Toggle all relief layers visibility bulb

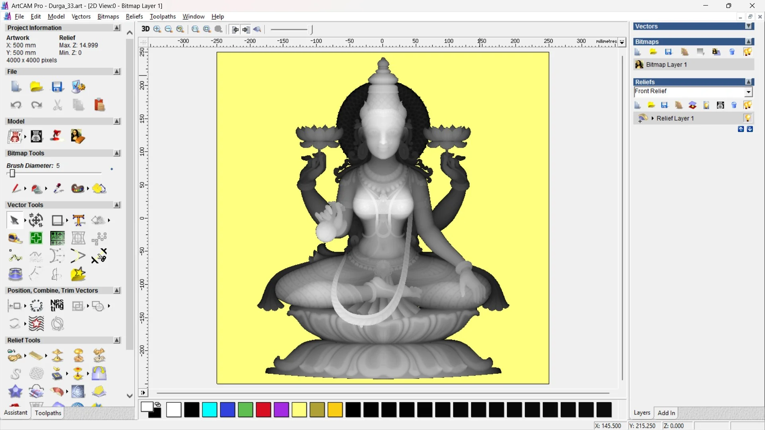pos(747,105)
